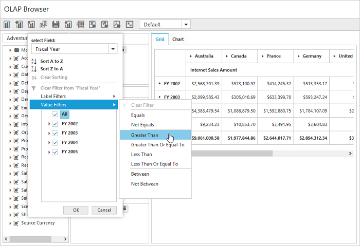Open the Fiscal Year field dropdown

[x=113, y=49]
